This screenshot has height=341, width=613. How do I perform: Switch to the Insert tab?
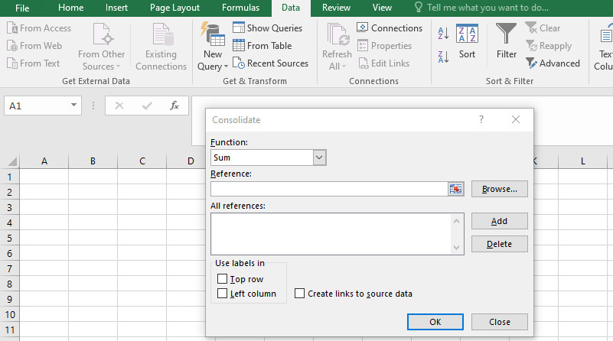pos(116,8)
